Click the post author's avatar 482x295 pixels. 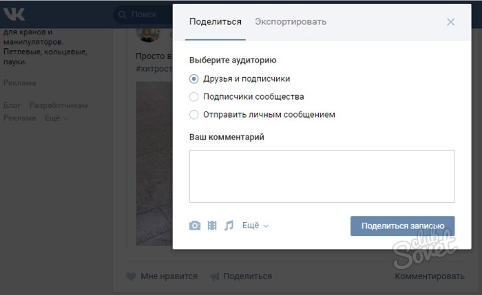coord(148,34)
